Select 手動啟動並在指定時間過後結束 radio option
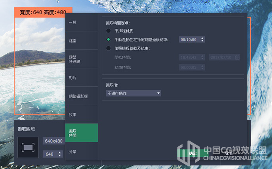 pos(108,40)
